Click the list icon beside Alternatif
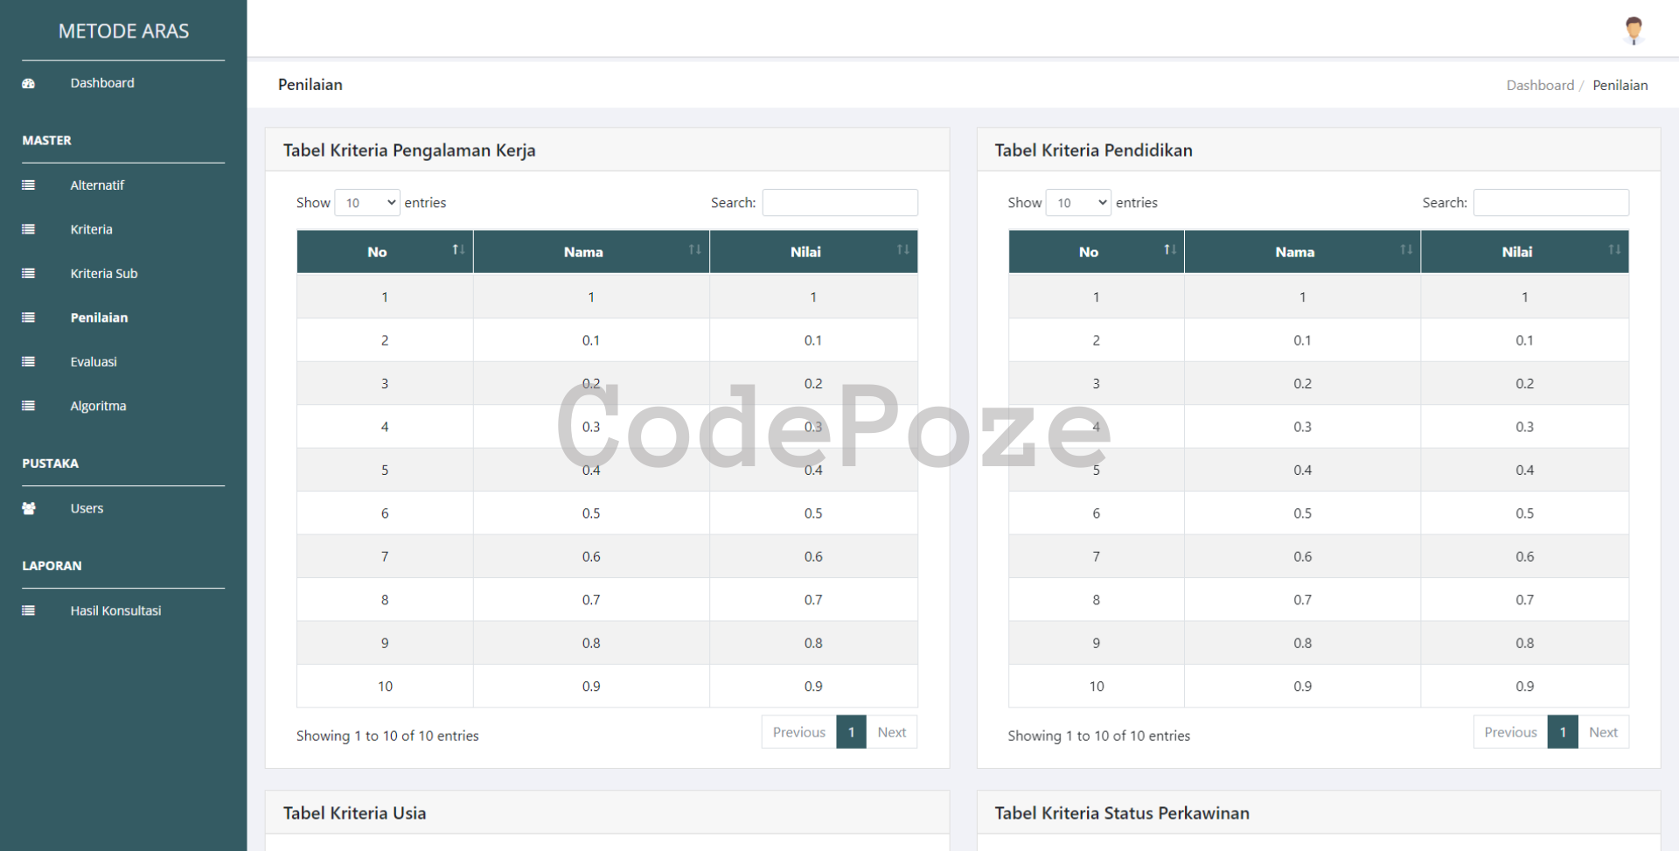Viewport: 1679px width, 851px height. [x=28, y=185]
